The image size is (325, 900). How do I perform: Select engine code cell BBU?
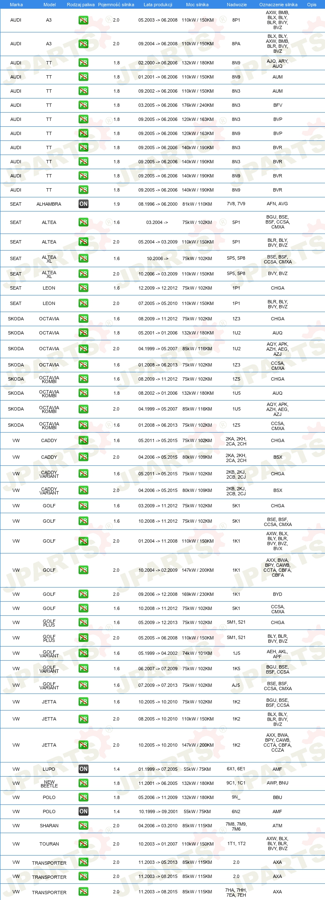coord(277,797)
